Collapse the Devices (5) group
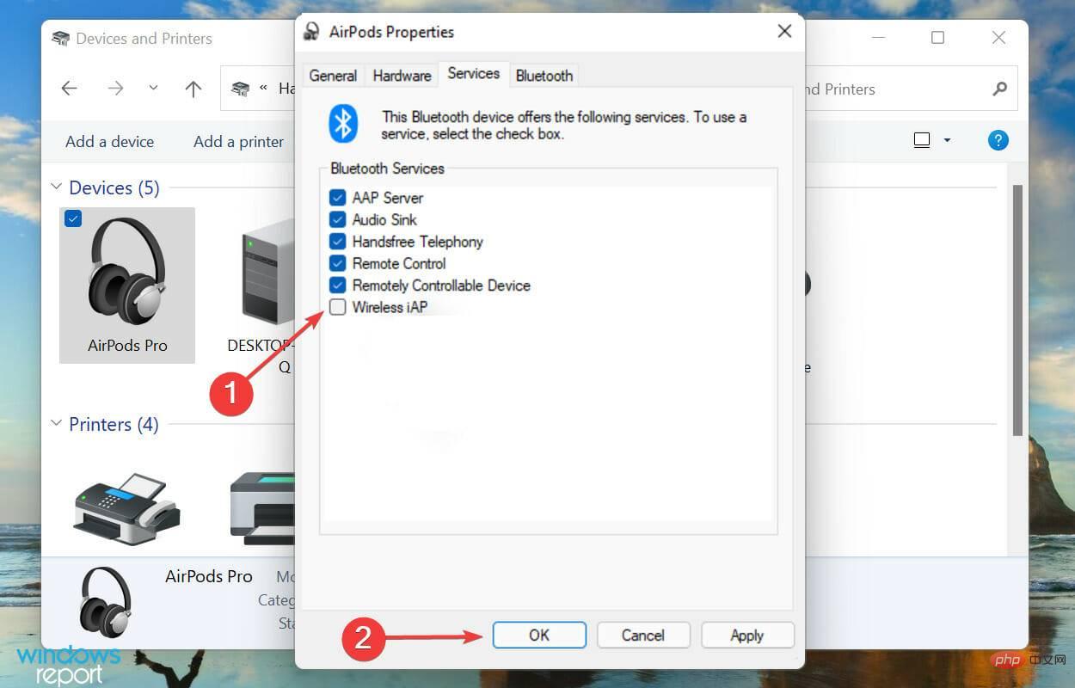Viewport: 1075px width, 688px height. point(57,187)
